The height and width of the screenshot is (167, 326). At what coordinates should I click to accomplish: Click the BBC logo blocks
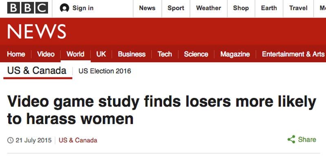point(28,8)
